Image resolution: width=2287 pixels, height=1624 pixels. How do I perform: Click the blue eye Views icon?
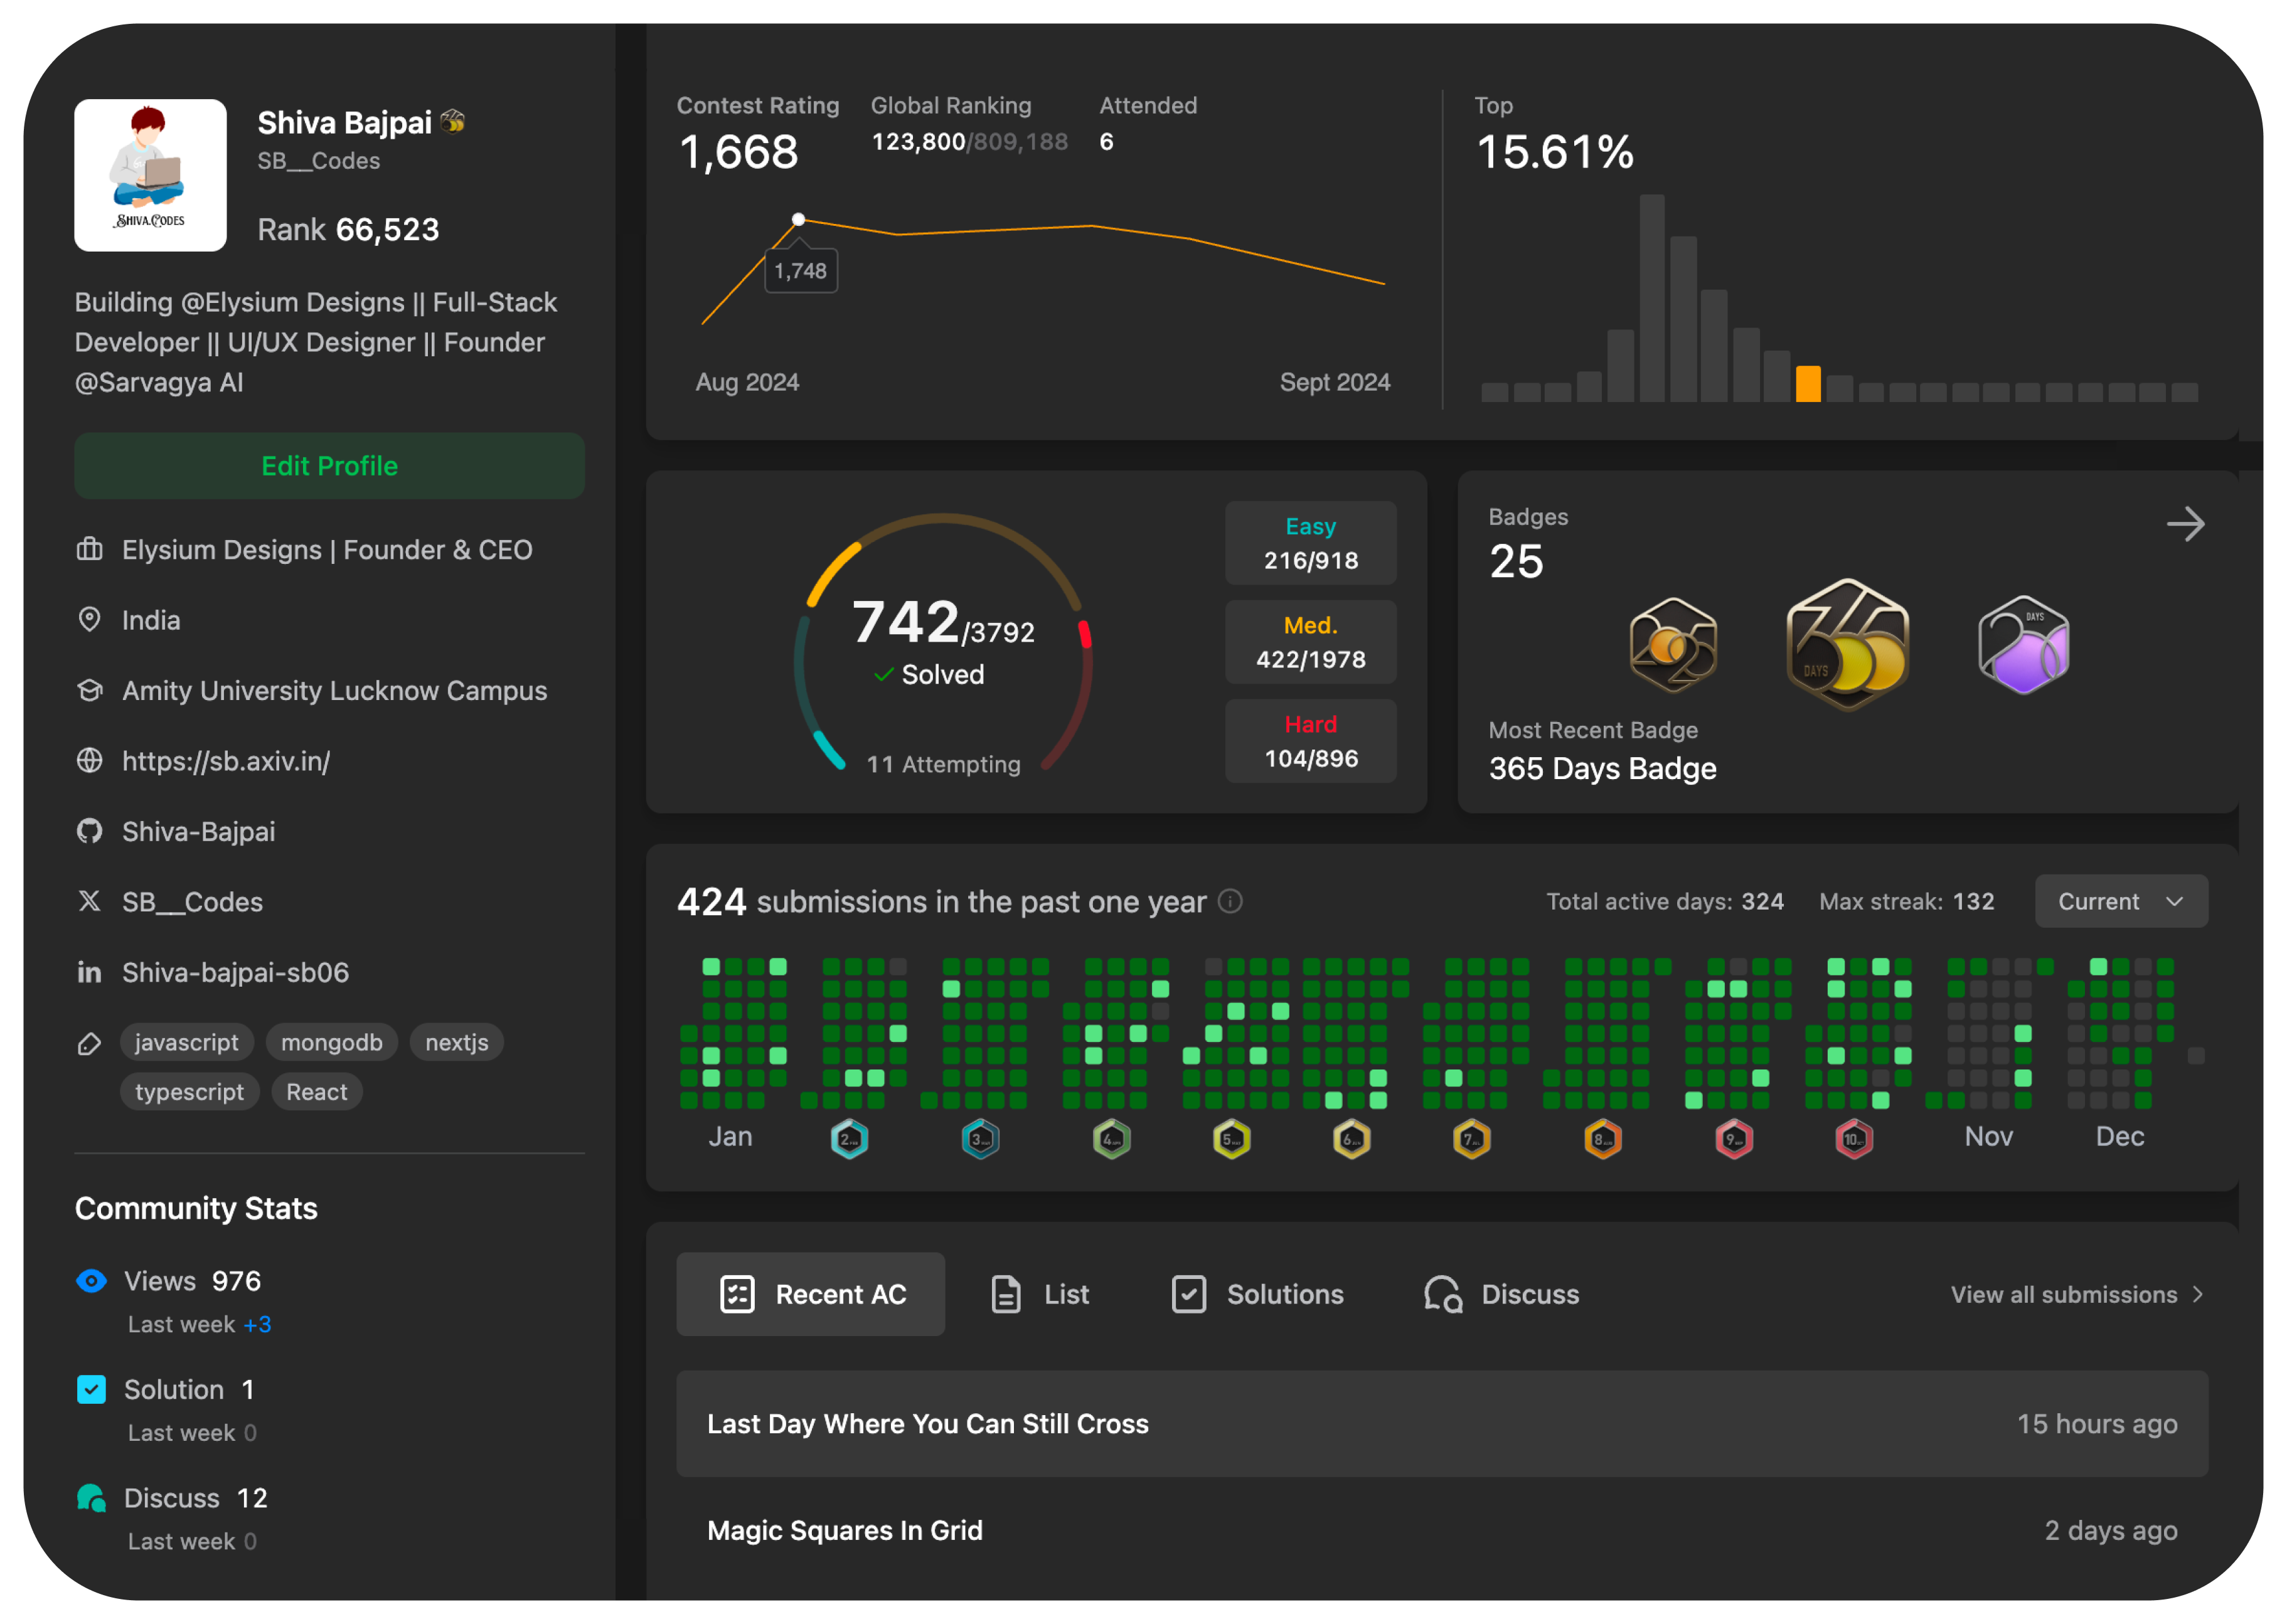91,1281
